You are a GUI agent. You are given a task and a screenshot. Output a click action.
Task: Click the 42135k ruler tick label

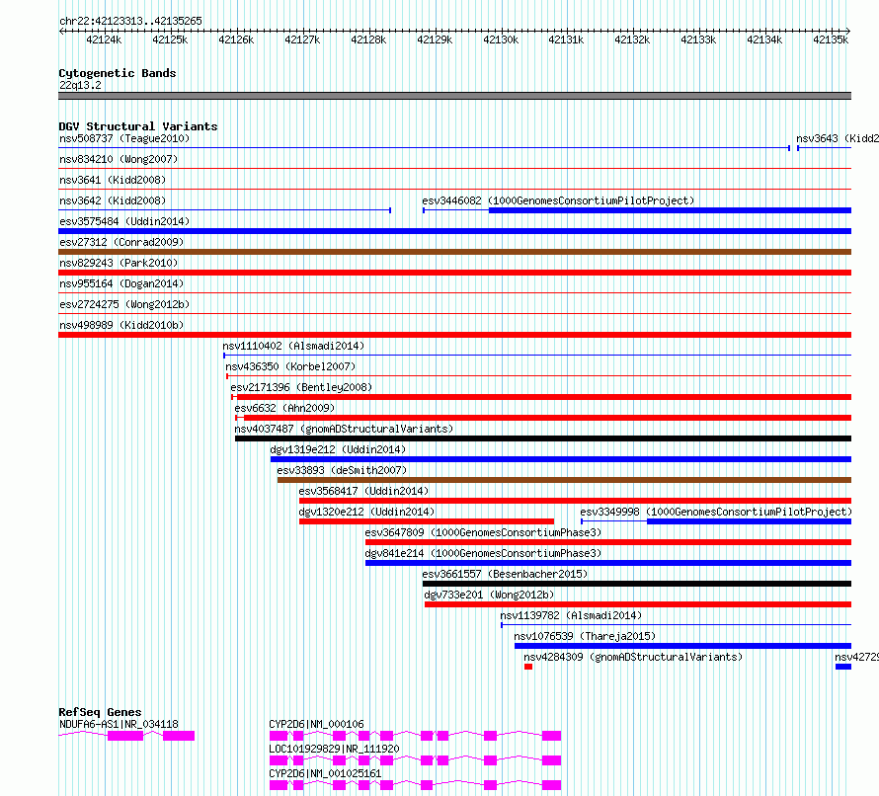[831, 40]
